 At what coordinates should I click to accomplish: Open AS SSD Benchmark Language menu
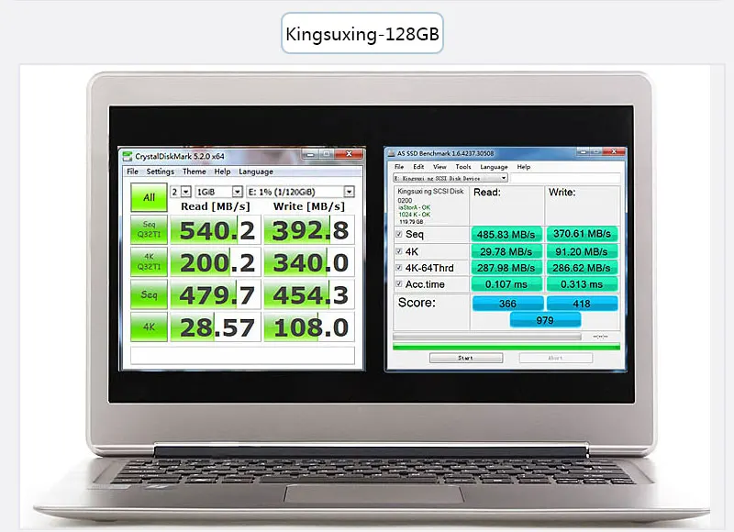coord(494,167)
